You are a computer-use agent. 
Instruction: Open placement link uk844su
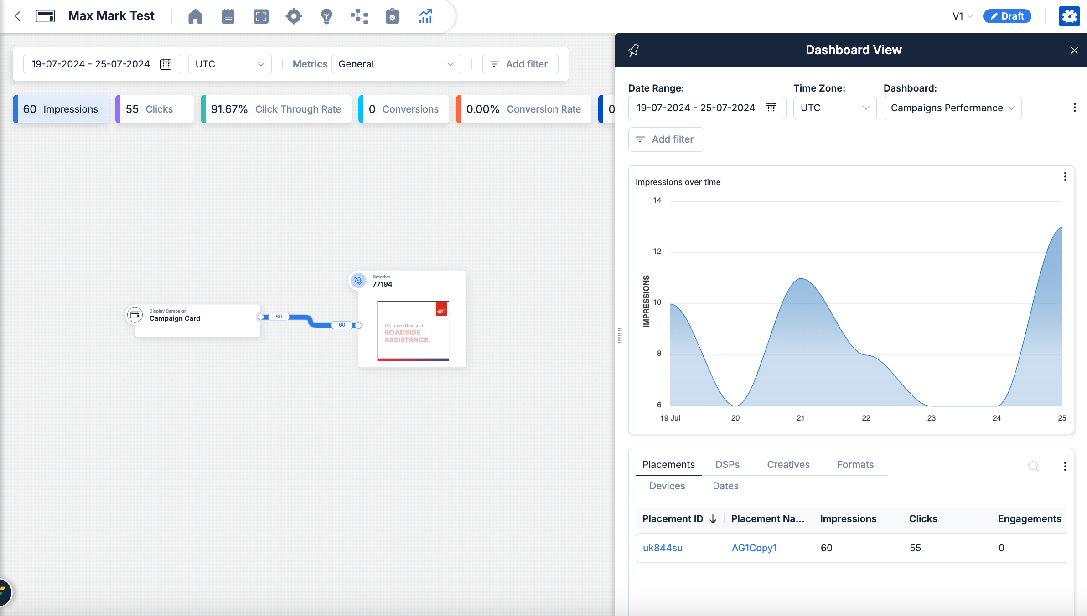663,548
